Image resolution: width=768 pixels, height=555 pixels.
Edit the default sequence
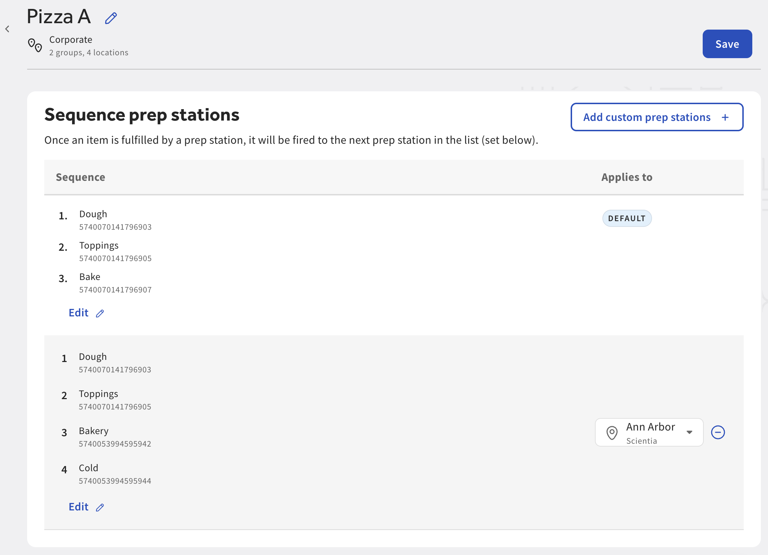(x=86, y=313)
